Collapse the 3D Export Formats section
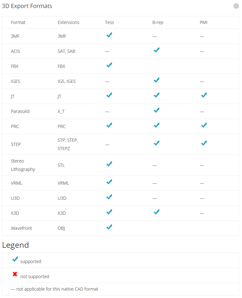The image size is (242, 298). click(x=236, y=6)
